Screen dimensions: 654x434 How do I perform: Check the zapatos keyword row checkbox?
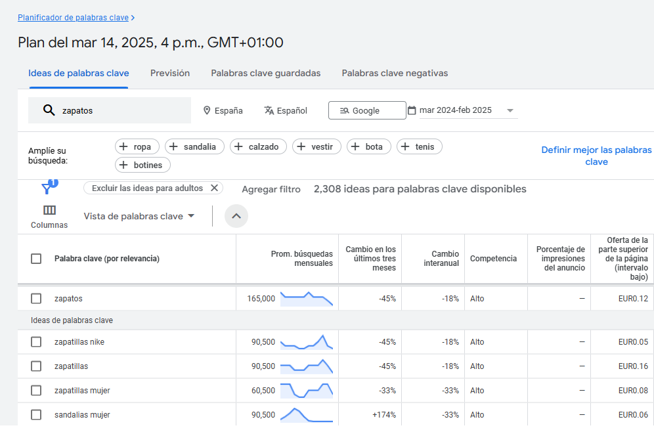[36, 299]
